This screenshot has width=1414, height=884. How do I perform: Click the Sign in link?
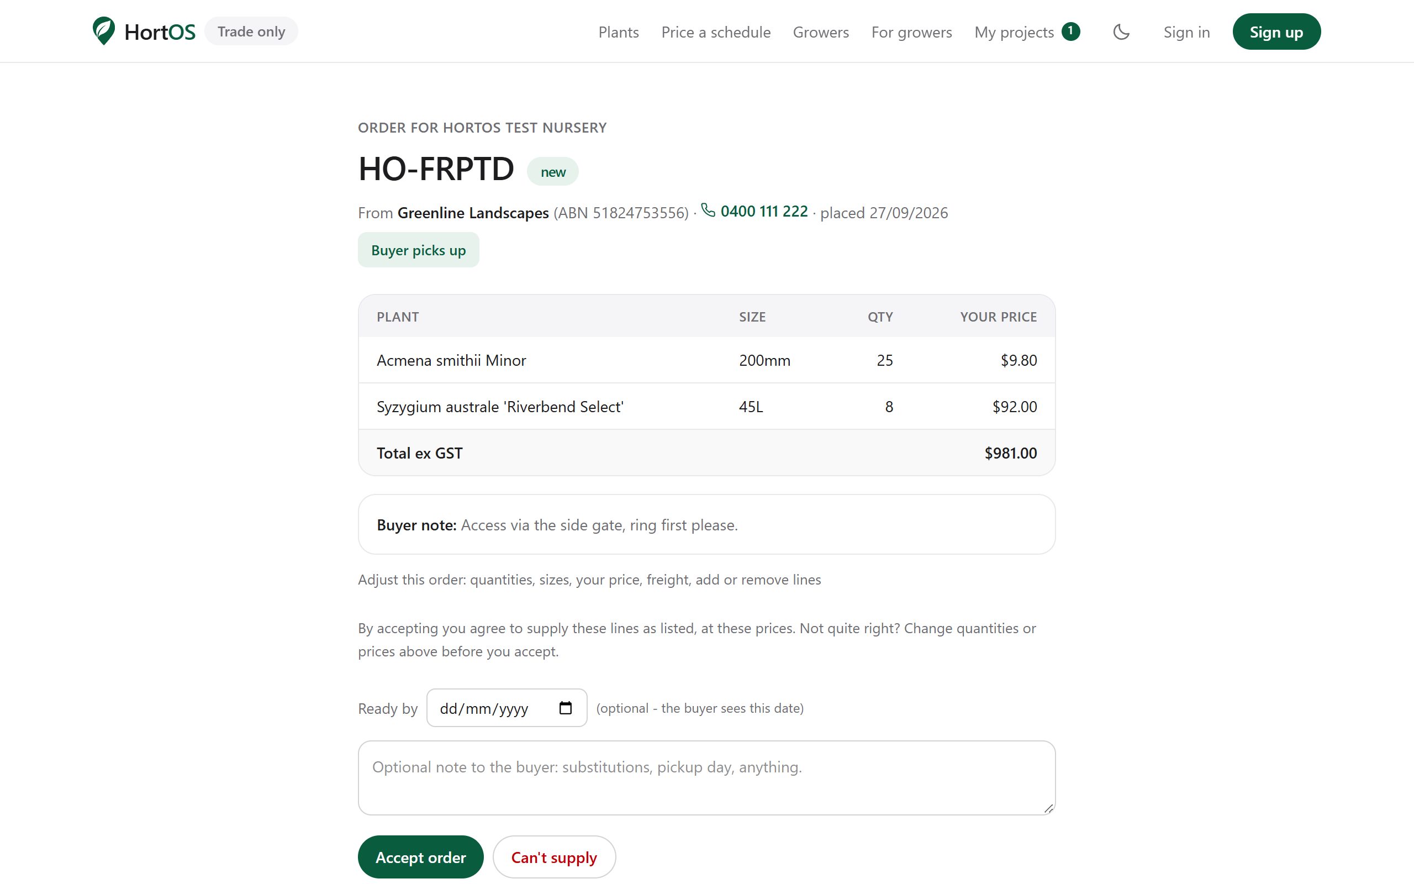click(1186, 31)
